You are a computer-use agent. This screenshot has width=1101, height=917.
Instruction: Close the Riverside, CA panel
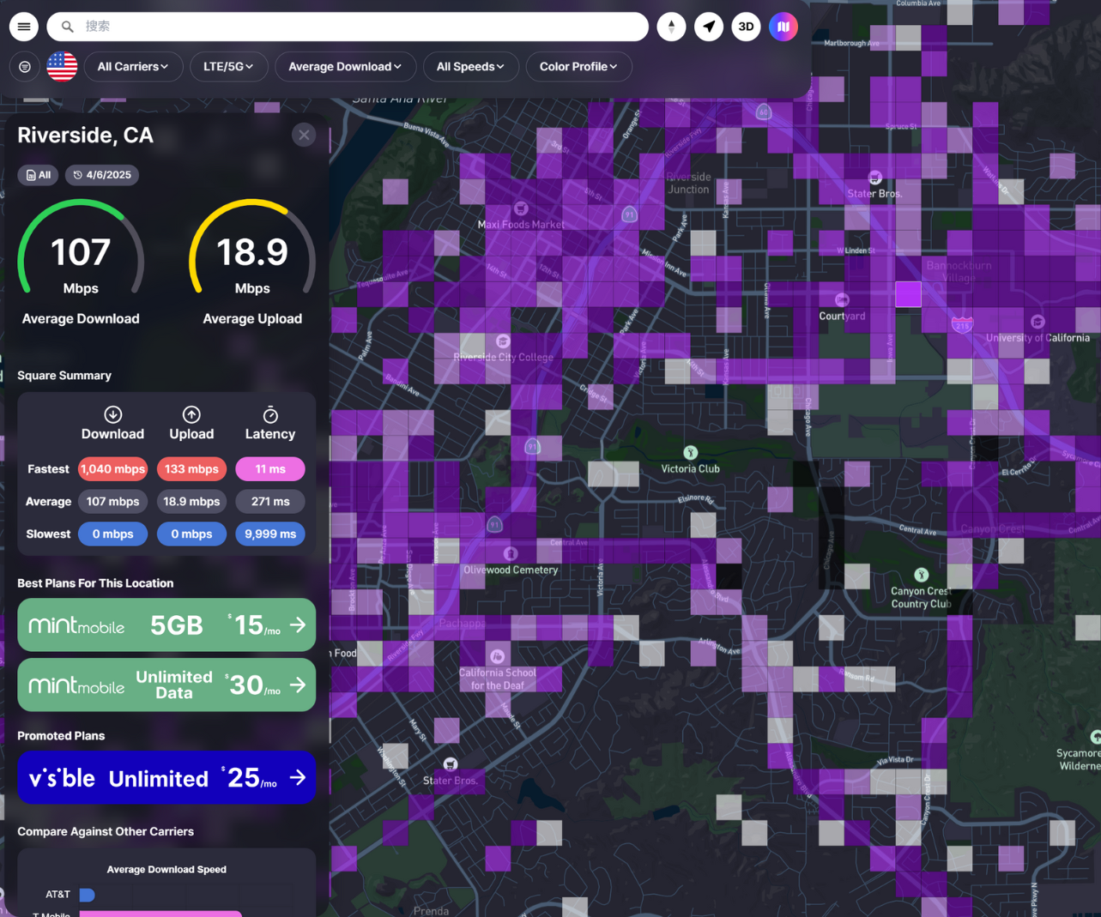coord(304,136)
